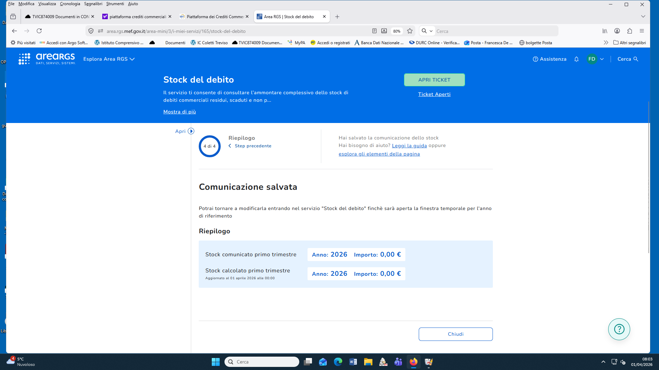The height and width of the screenshot is (370, 659).
Task: Expand the Esplora Area RGS dropdown
Action: (109, 59)
